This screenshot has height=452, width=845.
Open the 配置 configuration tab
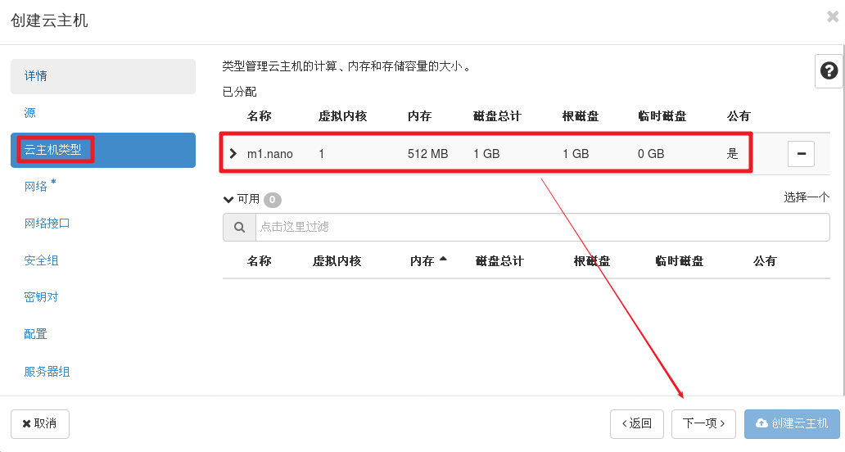click(36, 334)
